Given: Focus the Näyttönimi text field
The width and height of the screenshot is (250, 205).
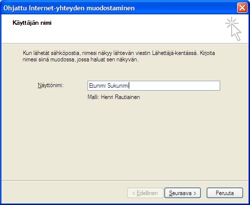Looking at the screenshot, I should click(x=154, y=86).
